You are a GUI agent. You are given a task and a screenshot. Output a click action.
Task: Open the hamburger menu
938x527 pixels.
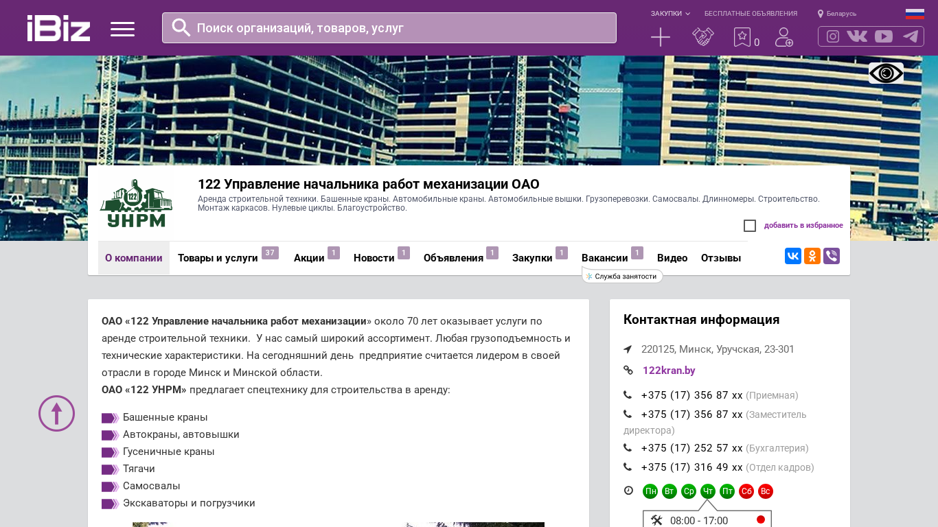click(x=122, y=29)
